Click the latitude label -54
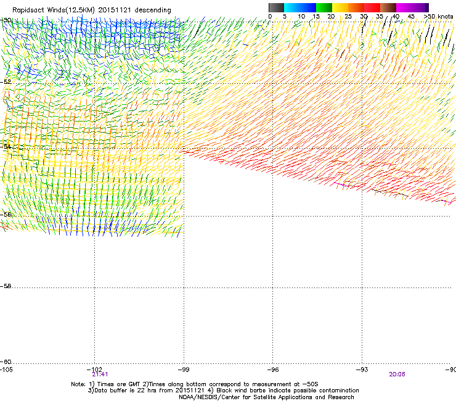The image size is (456, 401). (6, 146)
